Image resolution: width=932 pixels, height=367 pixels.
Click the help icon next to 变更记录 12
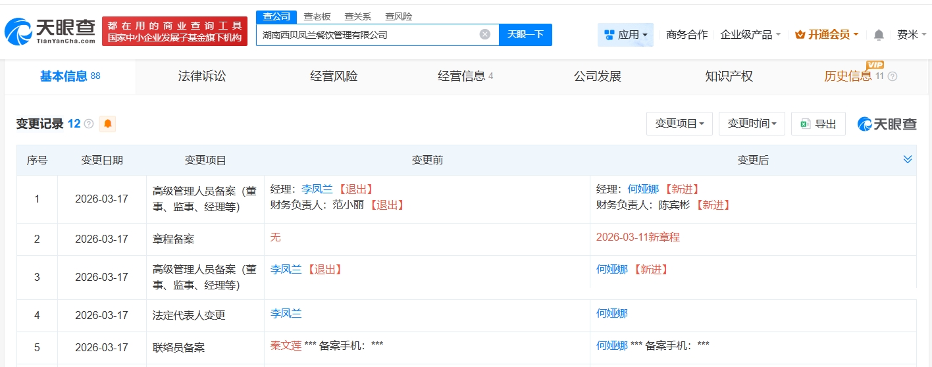point(89,124)
